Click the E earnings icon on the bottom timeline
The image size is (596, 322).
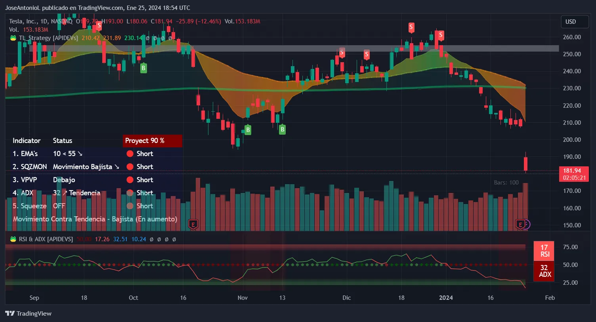193,225
